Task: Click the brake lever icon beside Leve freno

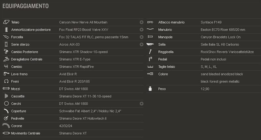Action: [x=6, y=74]
